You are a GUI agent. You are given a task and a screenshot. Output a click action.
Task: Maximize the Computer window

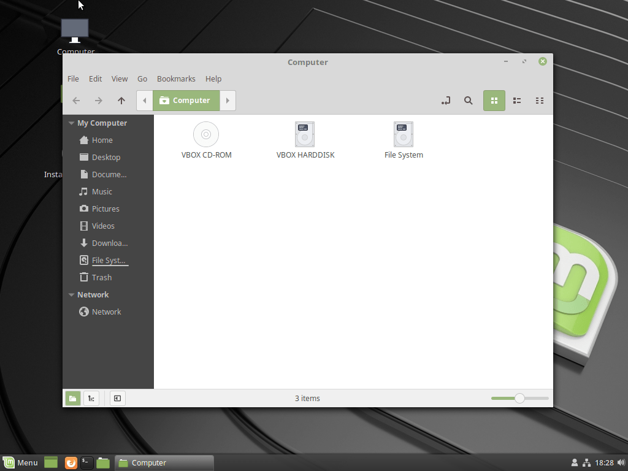524,62
